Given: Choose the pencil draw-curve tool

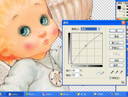Looking at the screenshot, I should 103,73.
